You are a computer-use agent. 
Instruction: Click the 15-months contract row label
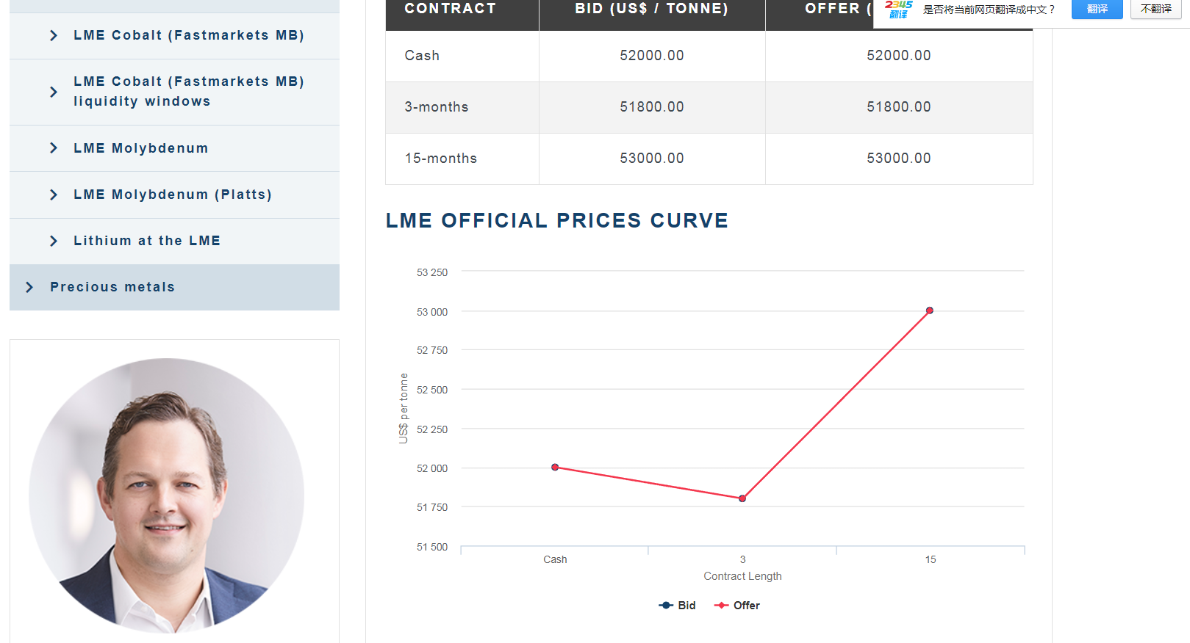[x=441, y=159]
